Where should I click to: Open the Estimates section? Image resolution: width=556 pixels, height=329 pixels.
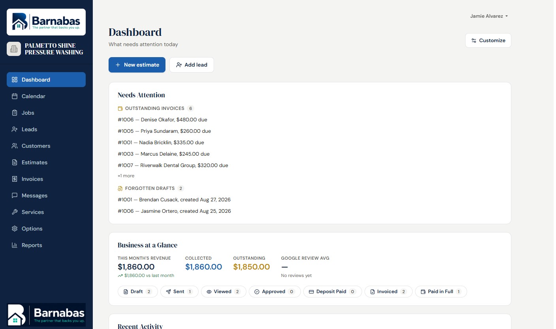coord(46,162)
